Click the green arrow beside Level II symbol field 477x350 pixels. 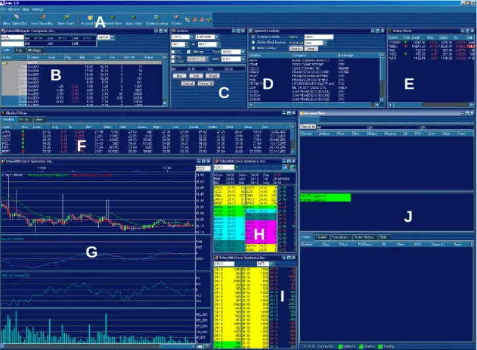click(x=237, y=167)
